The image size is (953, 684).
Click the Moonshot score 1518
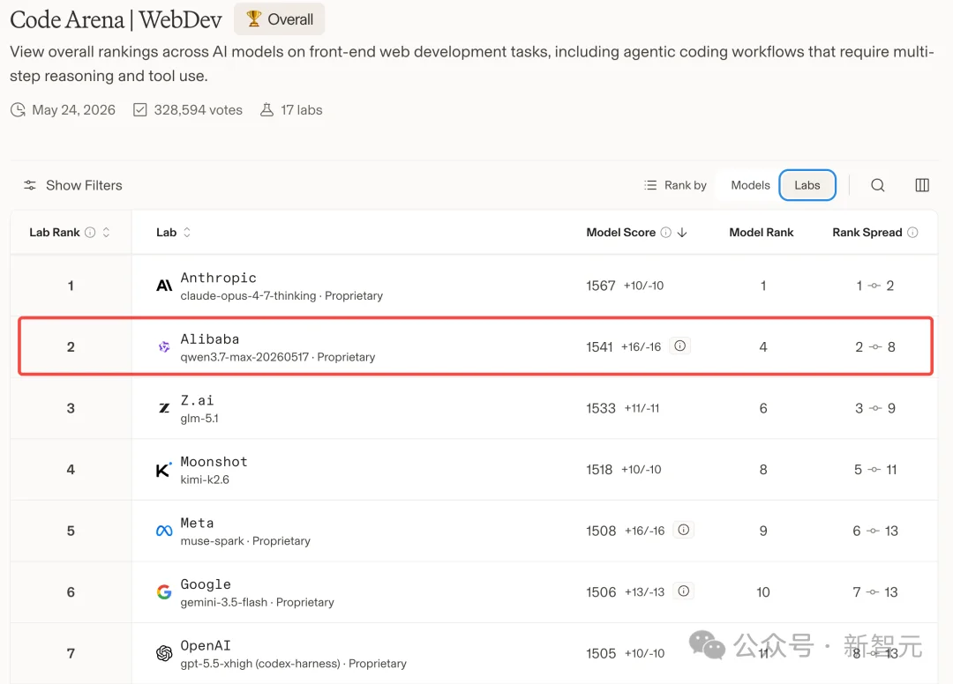tap(599, 469)
